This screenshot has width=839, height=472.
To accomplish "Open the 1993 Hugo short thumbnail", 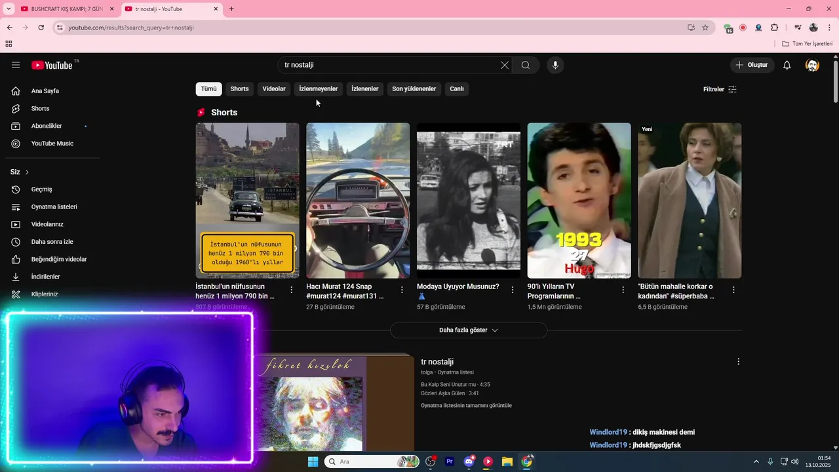I will coord(579,201).
